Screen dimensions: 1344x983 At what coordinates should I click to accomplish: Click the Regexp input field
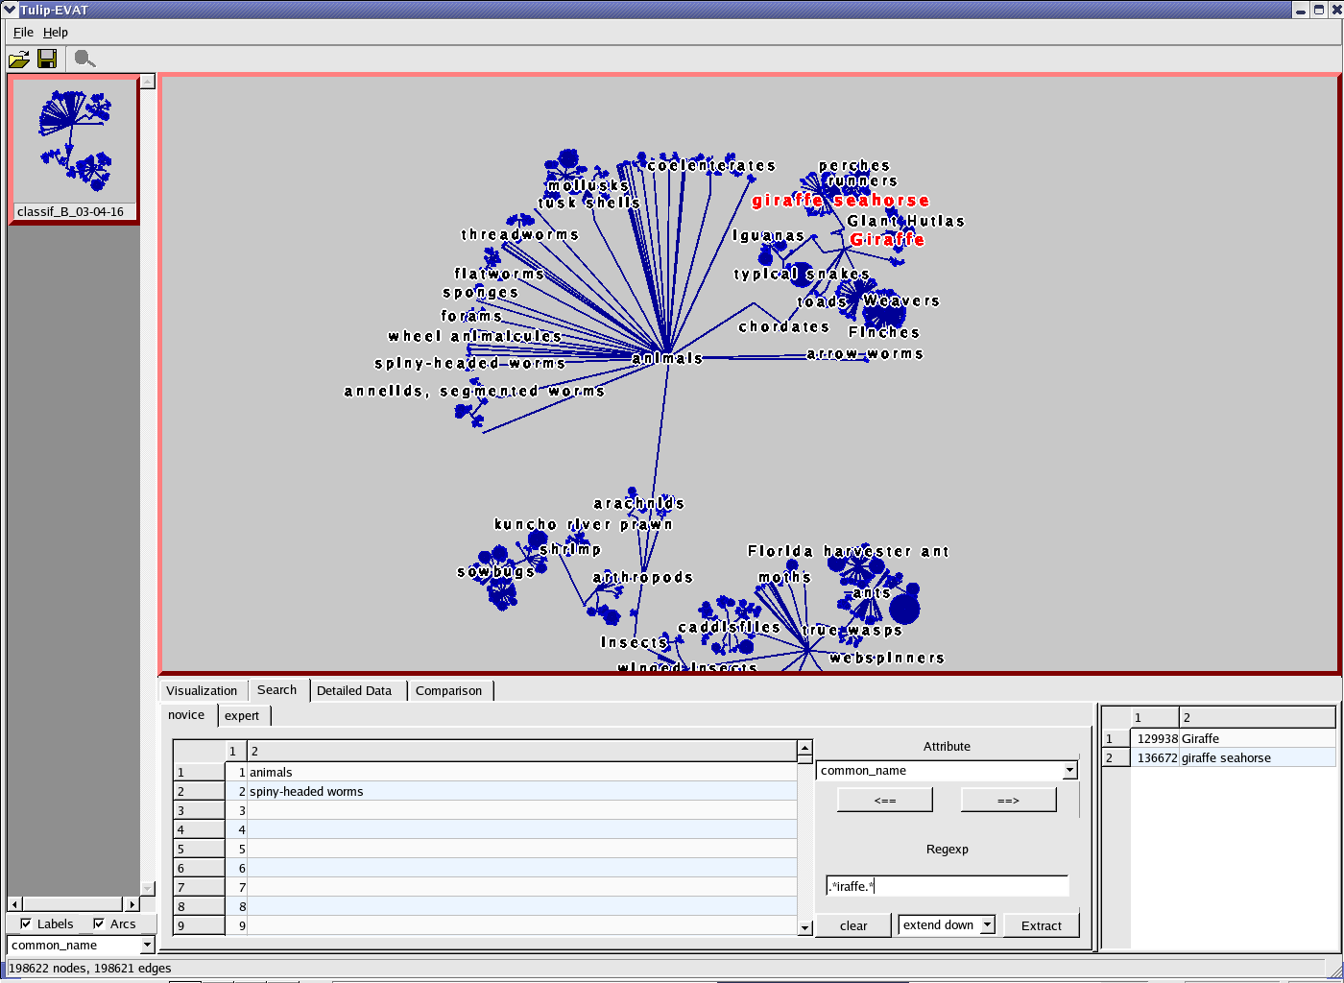click(x=947, y=886)
